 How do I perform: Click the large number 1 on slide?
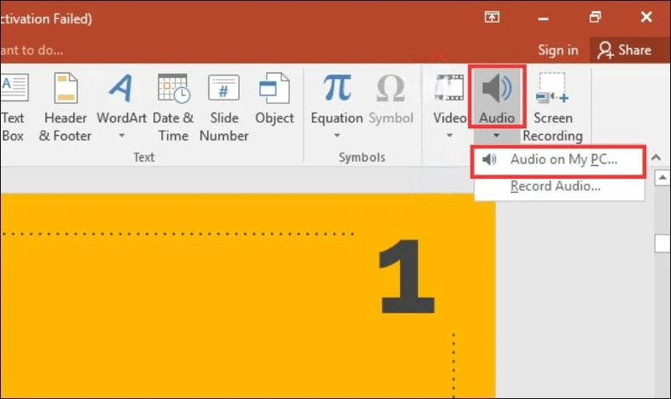(x=407, y=277)
